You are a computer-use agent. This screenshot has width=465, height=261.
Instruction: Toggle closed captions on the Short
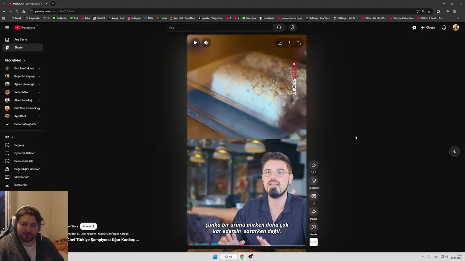click(280, 43)
